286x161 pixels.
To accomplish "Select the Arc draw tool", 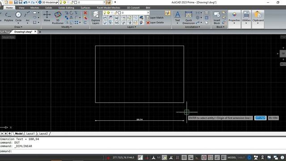I will [28, 17].
